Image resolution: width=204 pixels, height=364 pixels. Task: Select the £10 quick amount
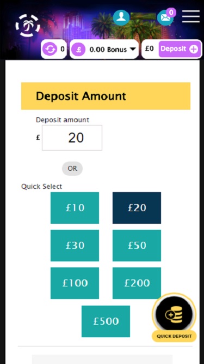[75, 208]
